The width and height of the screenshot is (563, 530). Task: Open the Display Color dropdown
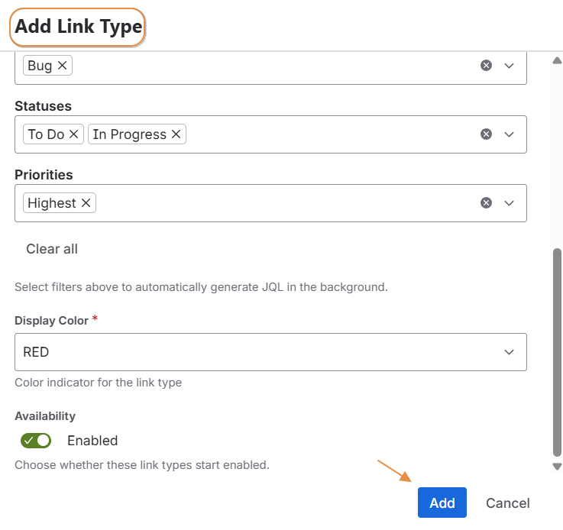(270, 352)
